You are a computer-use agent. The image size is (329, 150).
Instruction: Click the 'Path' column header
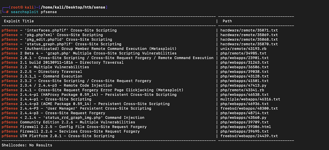(227, 21)
